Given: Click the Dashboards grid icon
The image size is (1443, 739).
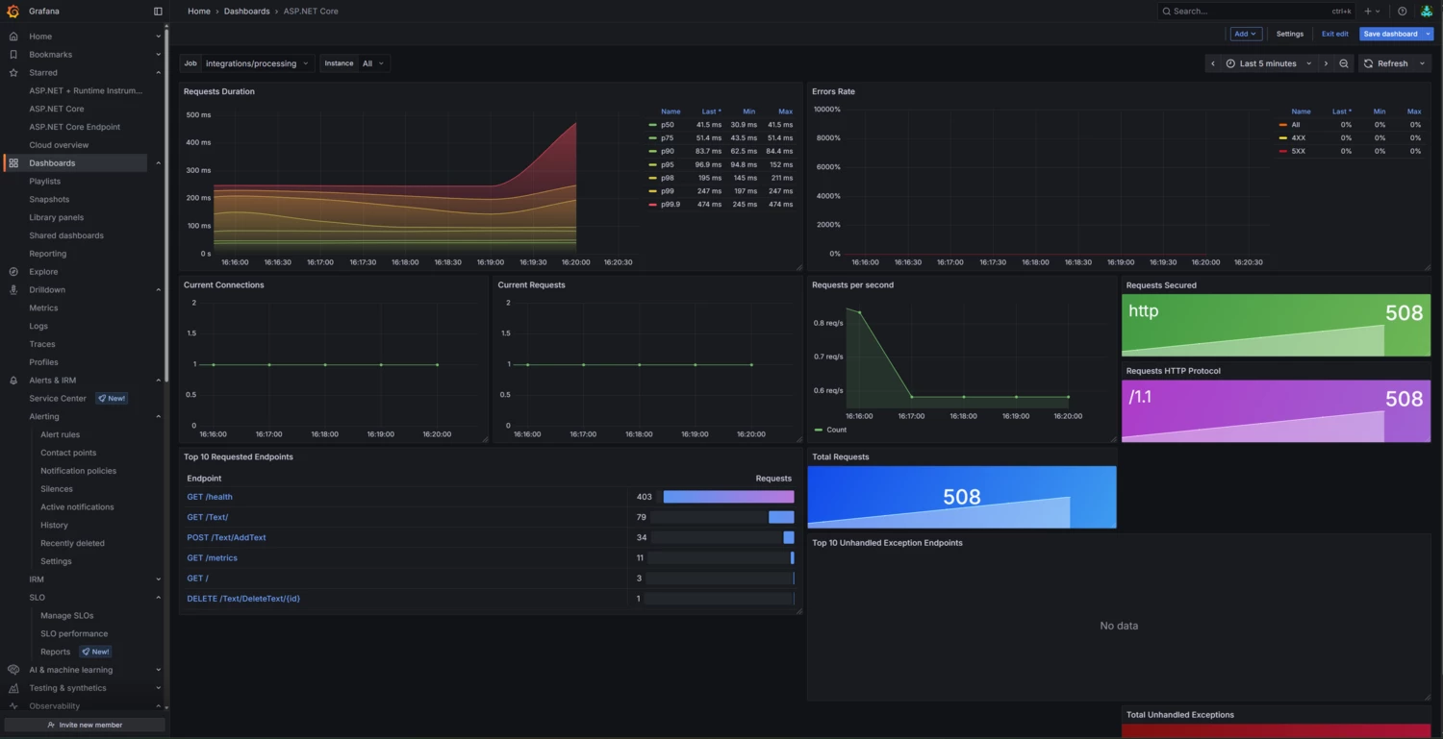Looking at the screenshot, I should coord(13,163).
